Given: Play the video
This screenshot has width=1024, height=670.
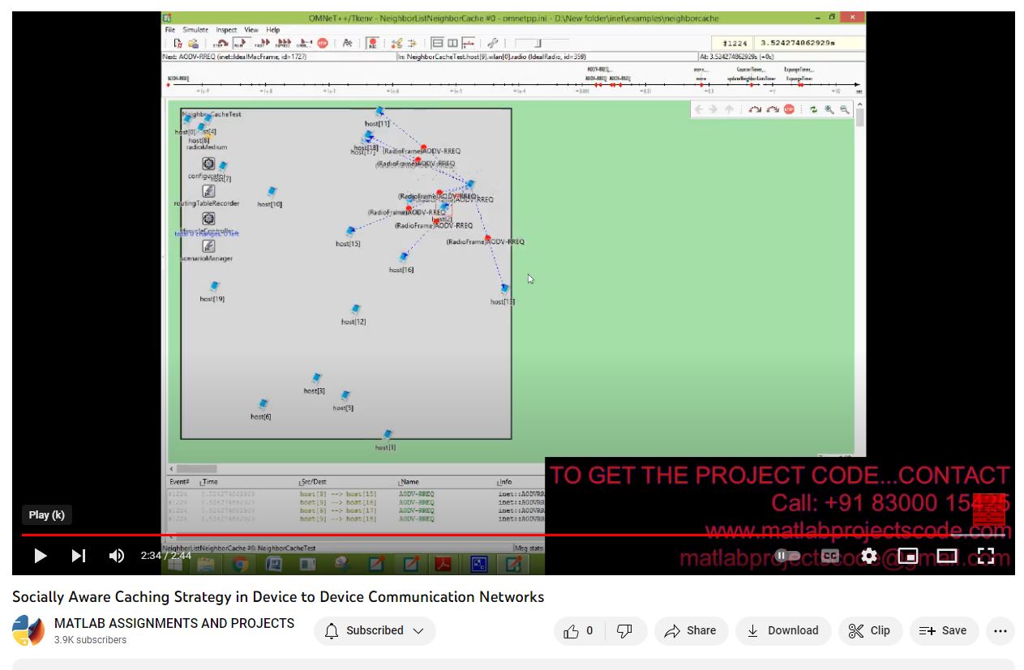Looking at the screenshot, I should coord(40,556).
